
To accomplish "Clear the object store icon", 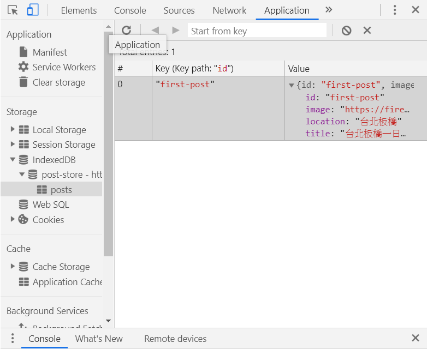I will click(x=346, y=31).
